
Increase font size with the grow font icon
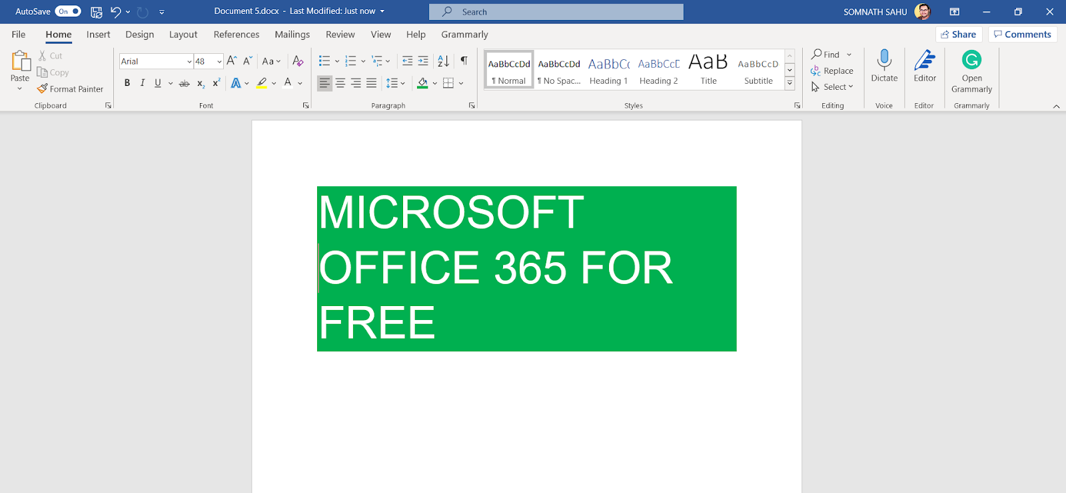232,61
